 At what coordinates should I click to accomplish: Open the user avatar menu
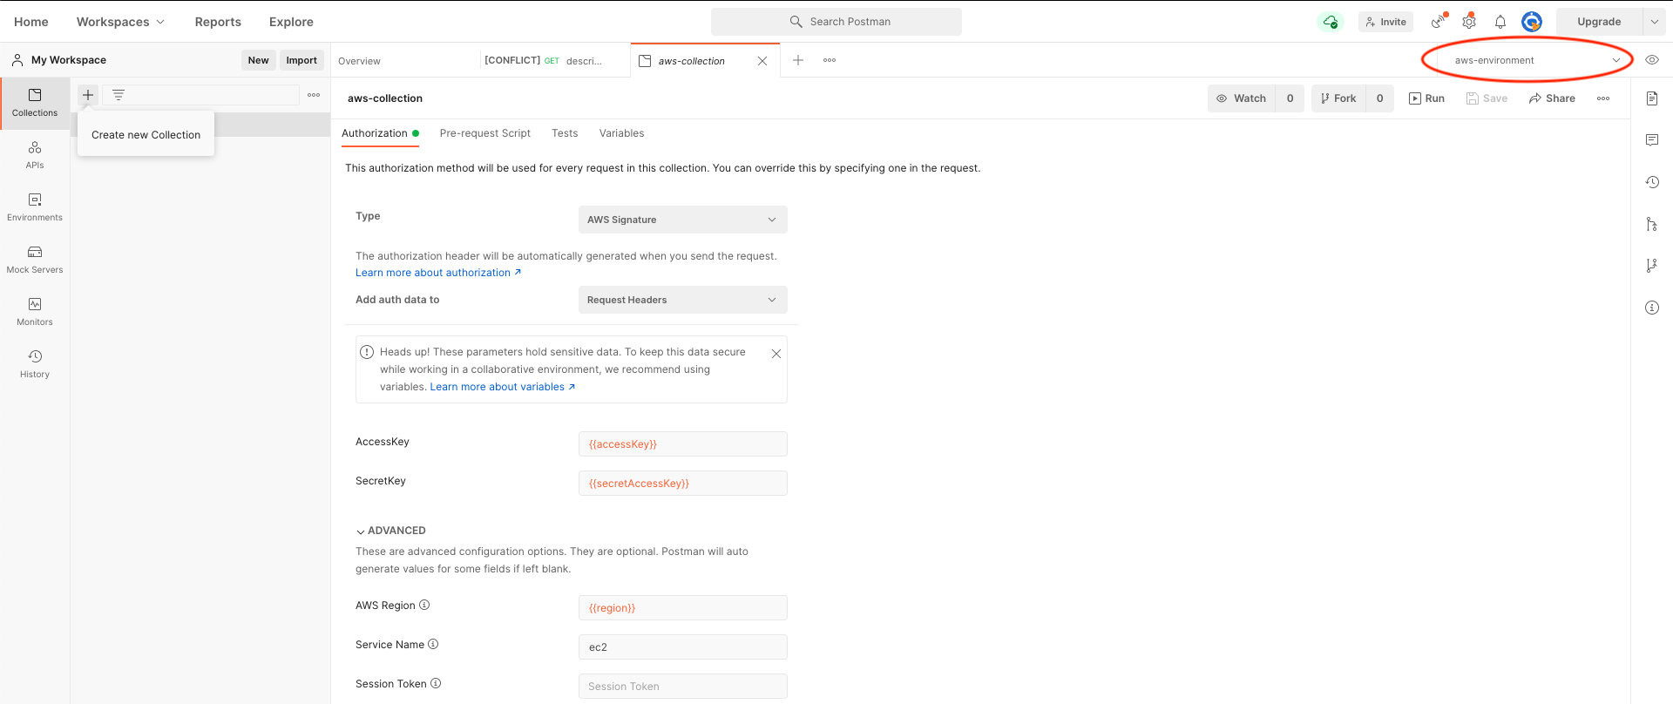click(1532, 22)
